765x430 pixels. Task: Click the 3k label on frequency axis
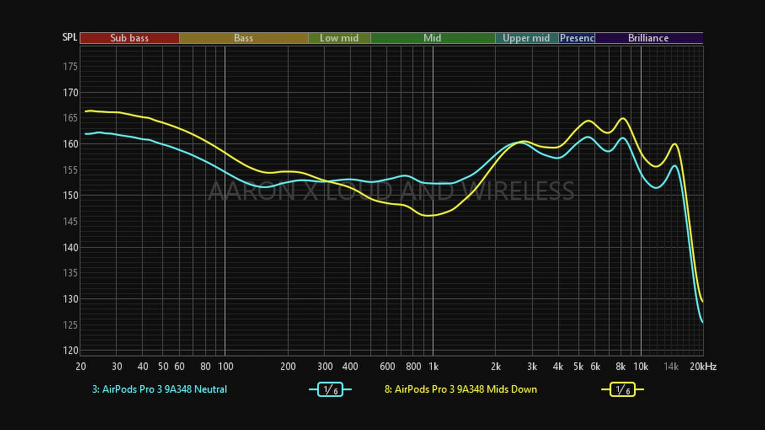click(532, 366)
